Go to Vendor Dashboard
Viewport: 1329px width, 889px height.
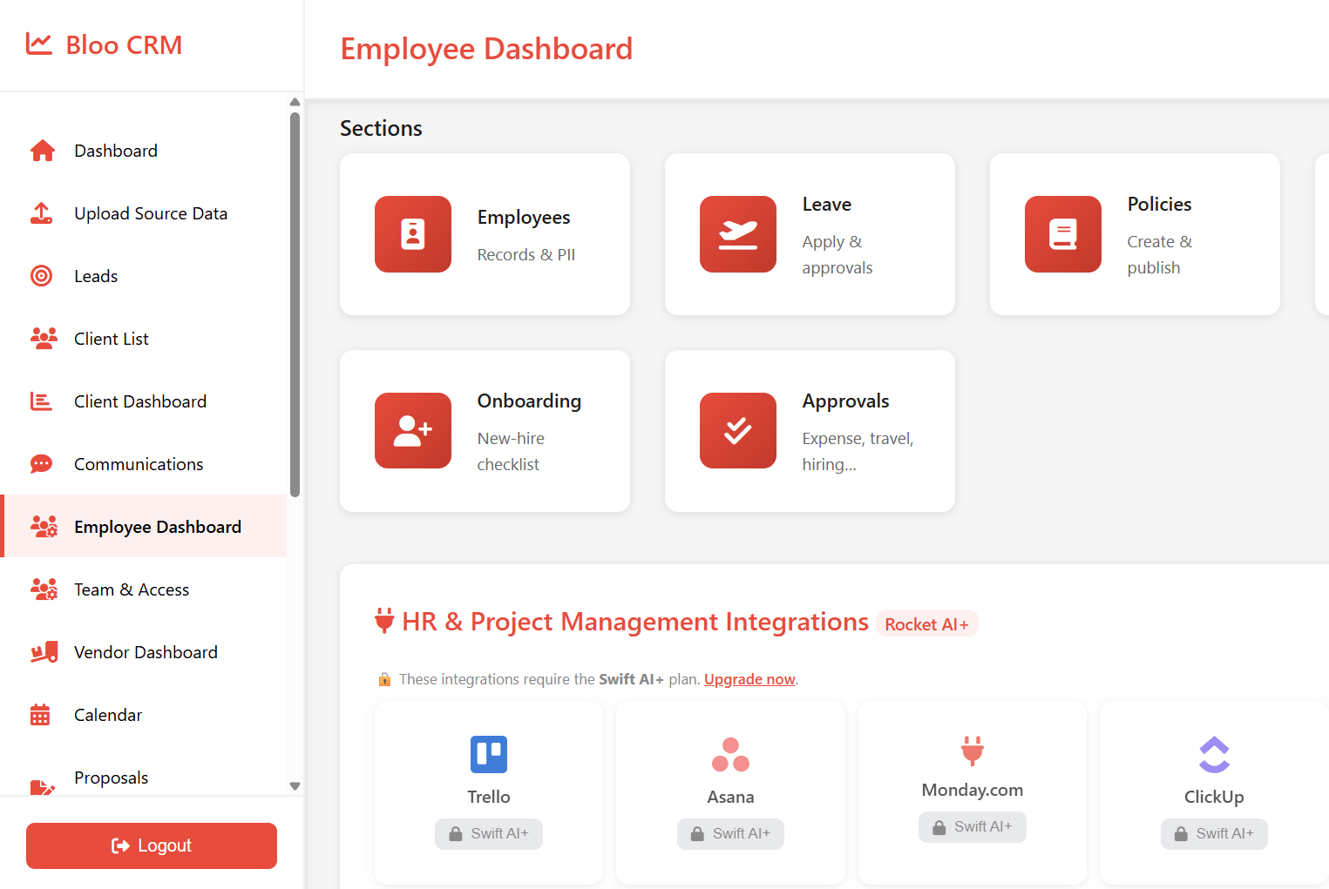[x=145, y=652]
